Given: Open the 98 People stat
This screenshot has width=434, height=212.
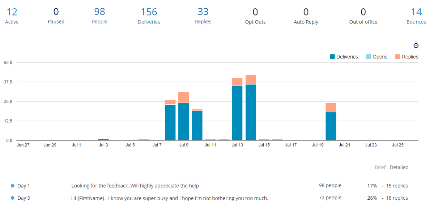Looking at the screenshot, I should click(x=99, y=16).
